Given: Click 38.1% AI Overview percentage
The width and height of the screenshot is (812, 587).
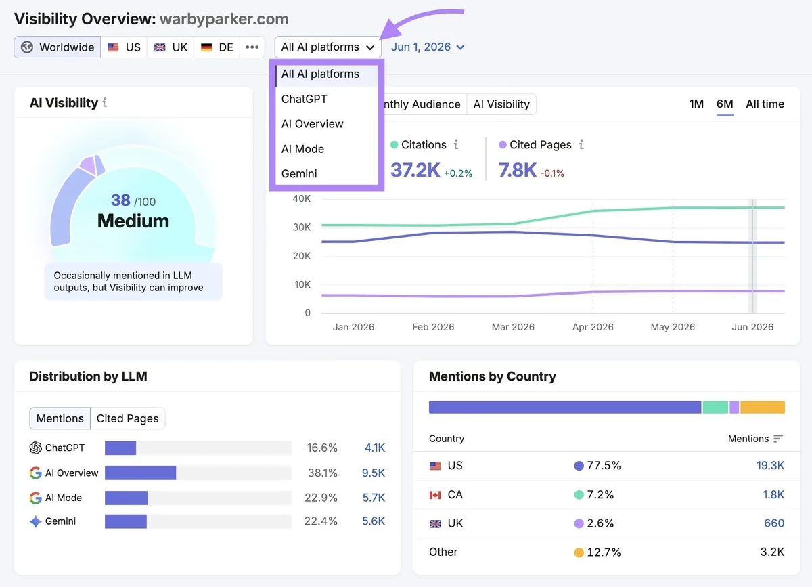Looking at the screenshot, I should tap(321, 473).
